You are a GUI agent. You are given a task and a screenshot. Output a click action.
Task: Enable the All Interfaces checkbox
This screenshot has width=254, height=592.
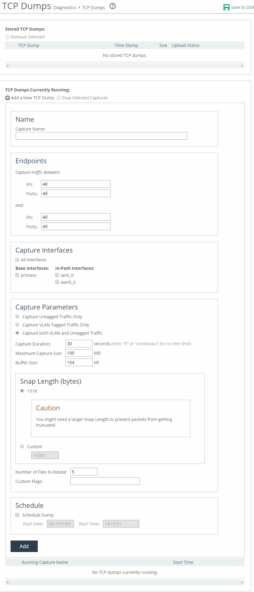[x=17, y=260]
